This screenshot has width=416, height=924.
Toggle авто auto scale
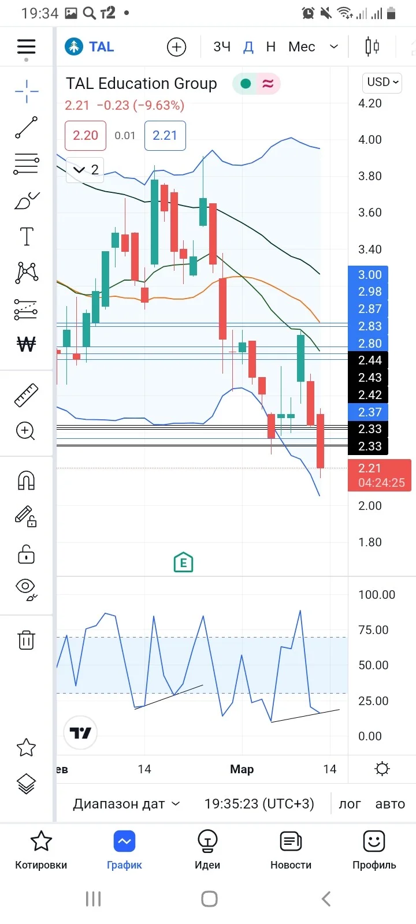pos(390,804)
